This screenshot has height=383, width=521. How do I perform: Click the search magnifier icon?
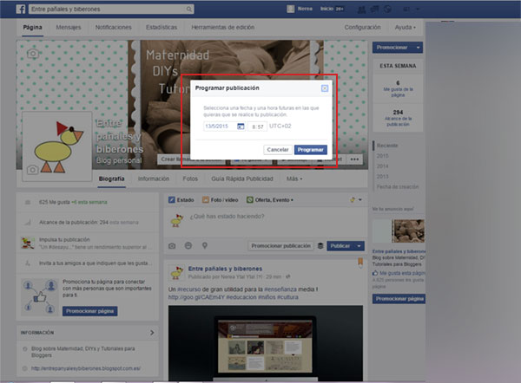point(188,9)
